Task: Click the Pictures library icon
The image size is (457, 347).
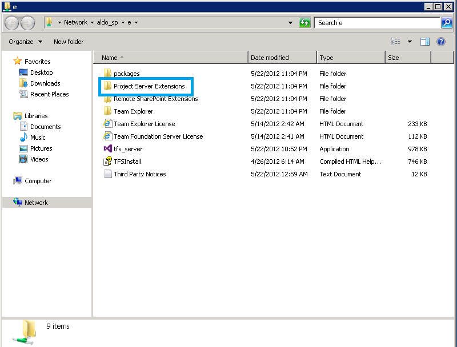Action: pyautogui.click(x=23, y=148)
